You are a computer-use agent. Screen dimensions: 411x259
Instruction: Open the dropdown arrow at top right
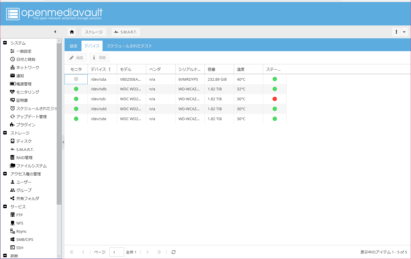[x=404, y=32]
